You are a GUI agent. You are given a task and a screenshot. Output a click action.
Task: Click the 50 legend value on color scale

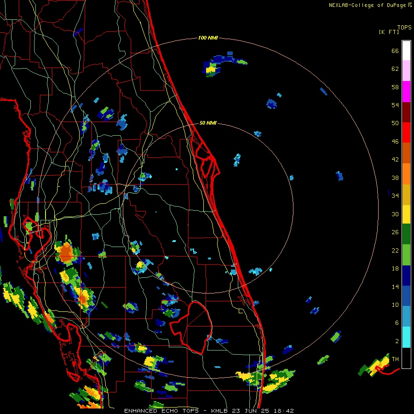(x=395, y=123)
